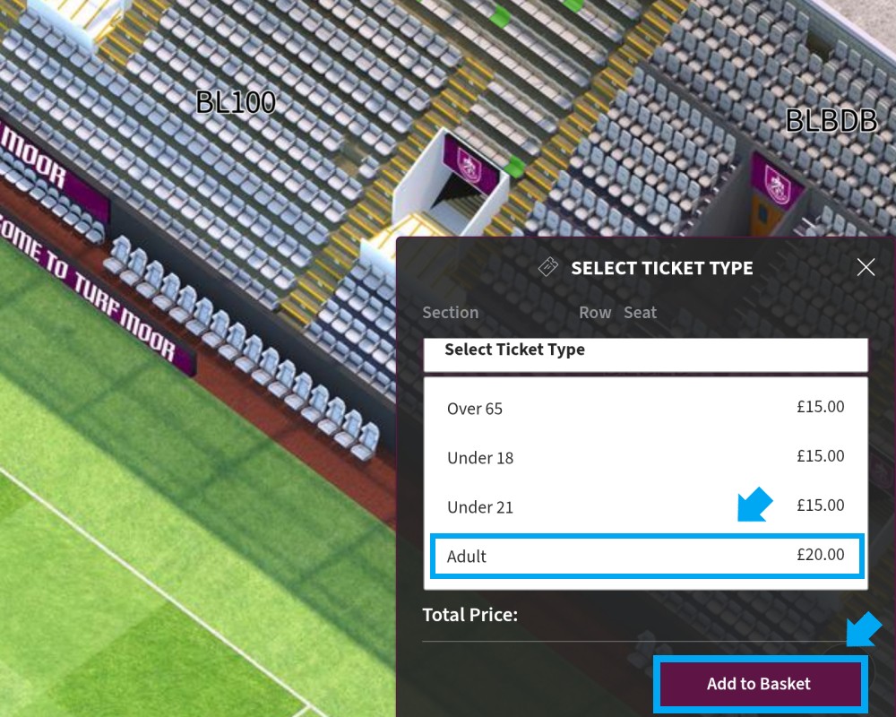Choose the Over 65 ticket option
The height and width of the screenshot is (717, 896).
(646, 409)
